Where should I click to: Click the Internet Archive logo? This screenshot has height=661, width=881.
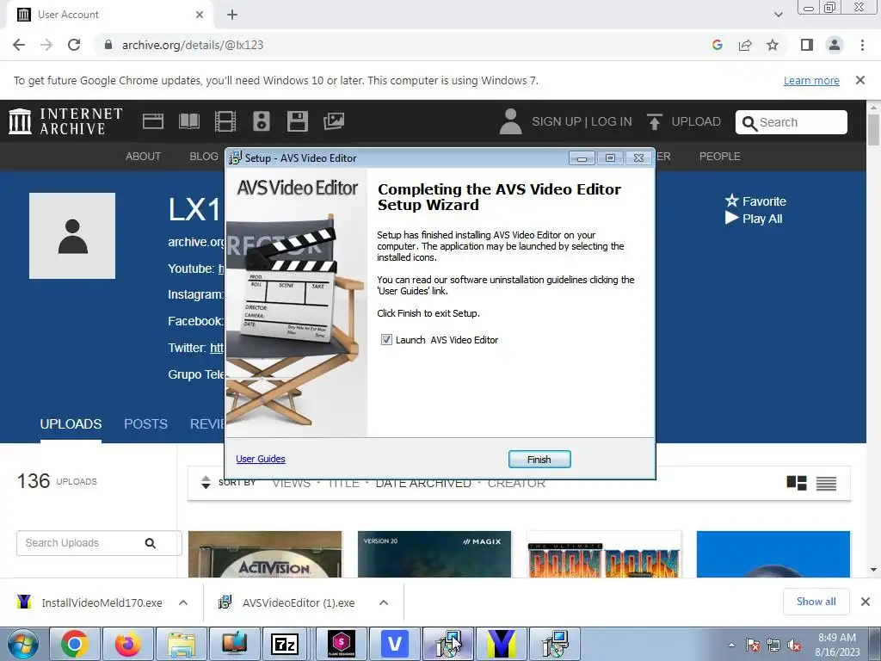[65, 121]
